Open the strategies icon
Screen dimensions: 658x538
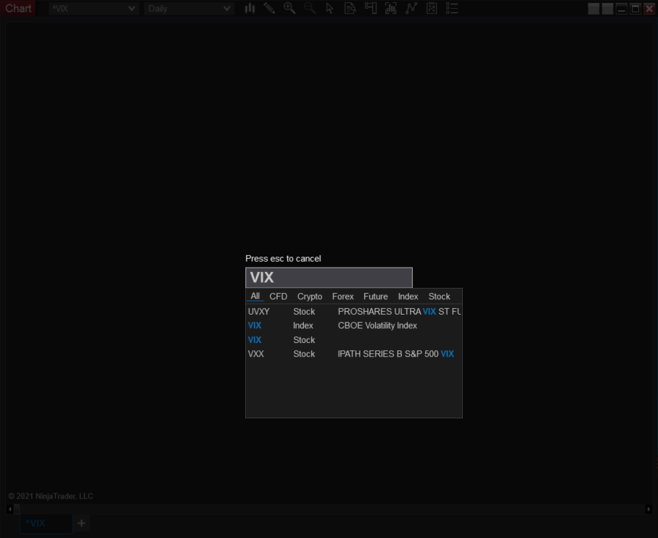[432, 9]
